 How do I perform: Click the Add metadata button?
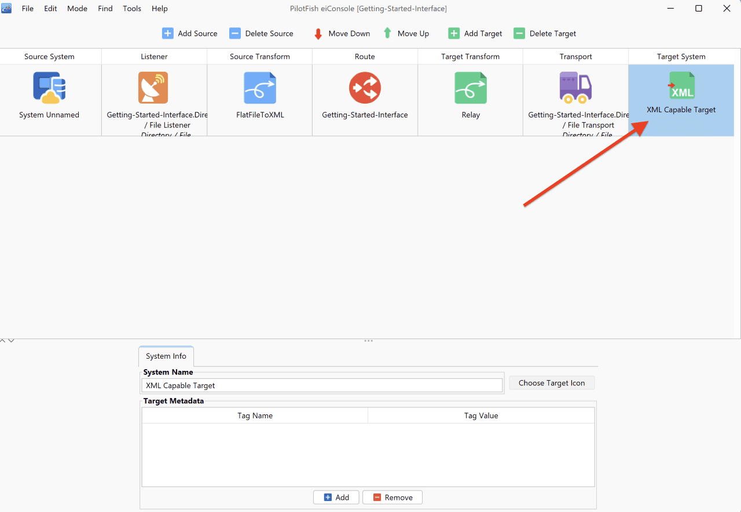click(336, 498)
